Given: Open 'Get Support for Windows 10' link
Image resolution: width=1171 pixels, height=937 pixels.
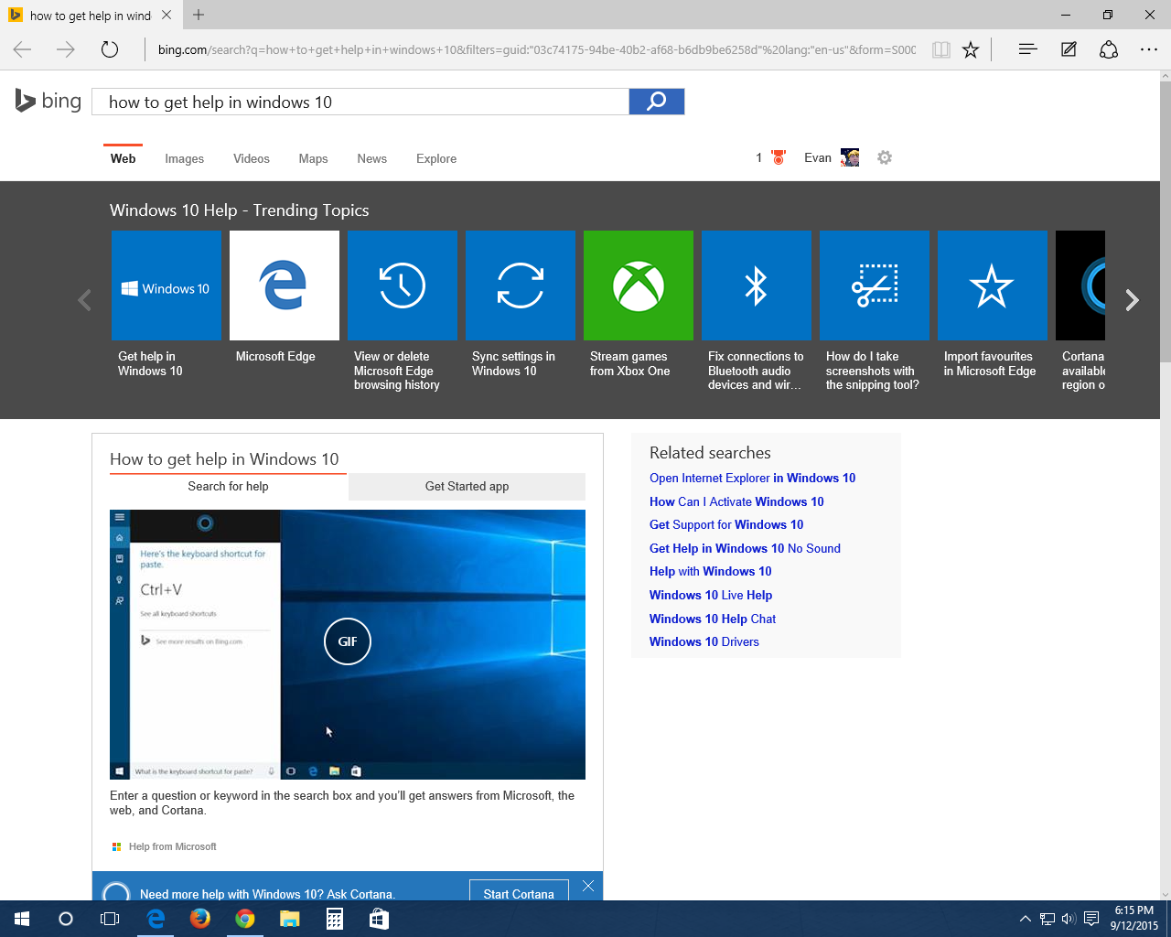Looking at the screenshot, I should (x=726, y=524).
